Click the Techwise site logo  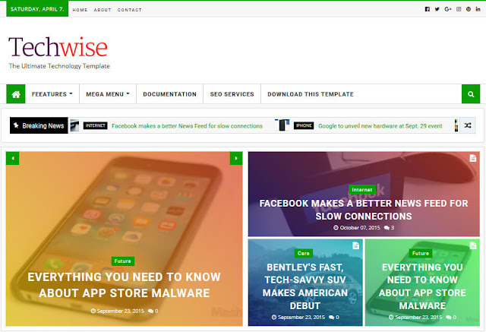point(59,47)
